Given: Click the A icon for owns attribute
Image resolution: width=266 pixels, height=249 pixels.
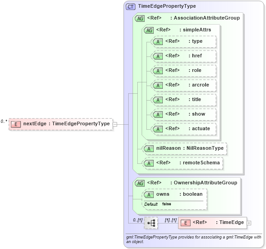Looking at the screenshot, I should coord(149,195).
